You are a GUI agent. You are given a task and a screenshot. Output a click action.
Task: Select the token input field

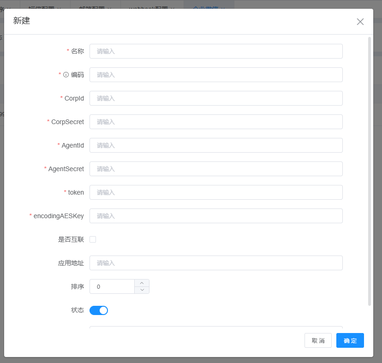(x=216, y=192)
